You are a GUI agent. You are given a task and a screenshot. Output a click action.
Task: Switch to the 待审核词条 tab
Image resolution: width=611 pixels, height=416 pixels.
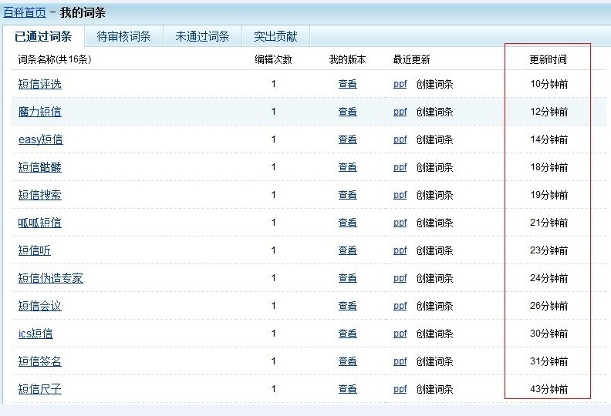[123, 36]
